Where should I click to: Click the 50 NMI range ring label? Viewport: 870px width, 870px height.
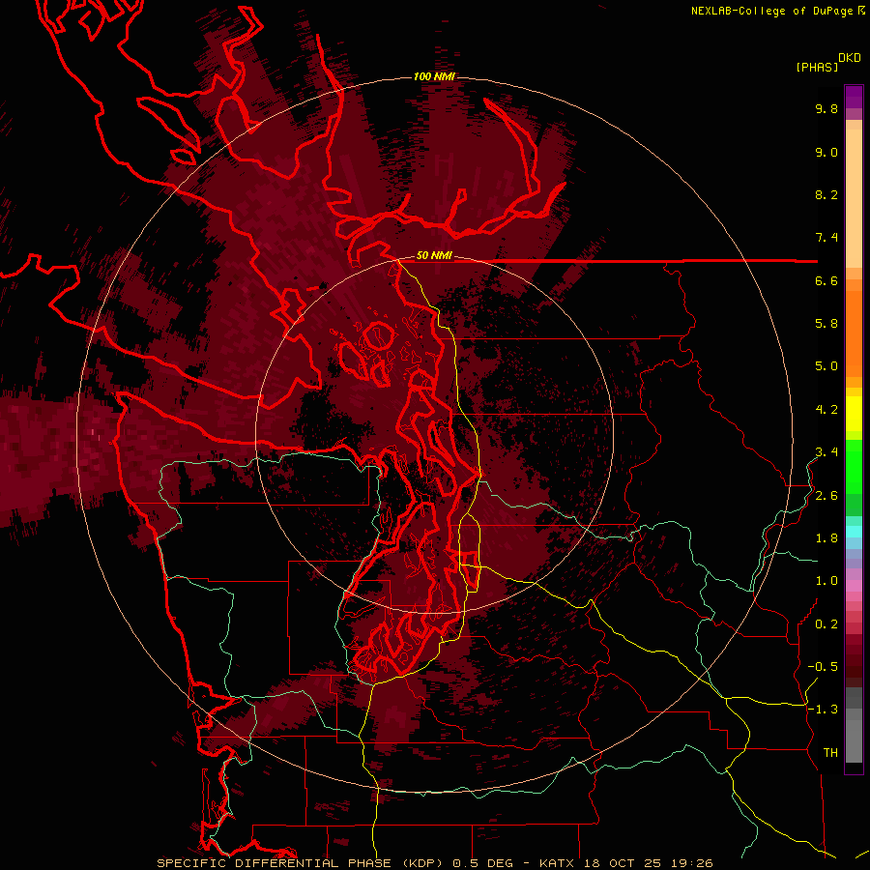(x=434, y=256)
